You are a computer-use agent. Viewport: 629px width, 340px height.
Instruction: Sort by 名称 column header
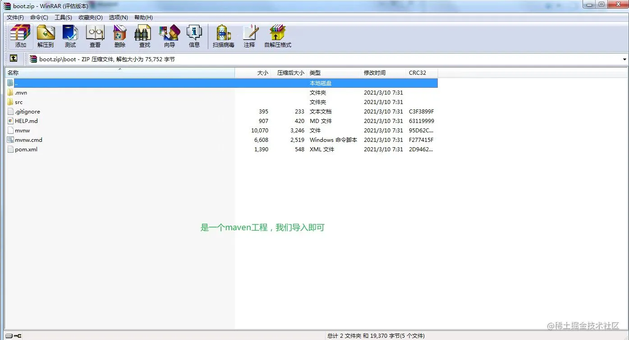120,73
